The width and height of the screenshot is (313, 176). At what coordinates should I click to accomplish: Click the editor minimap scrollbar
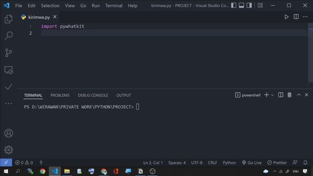311,53
